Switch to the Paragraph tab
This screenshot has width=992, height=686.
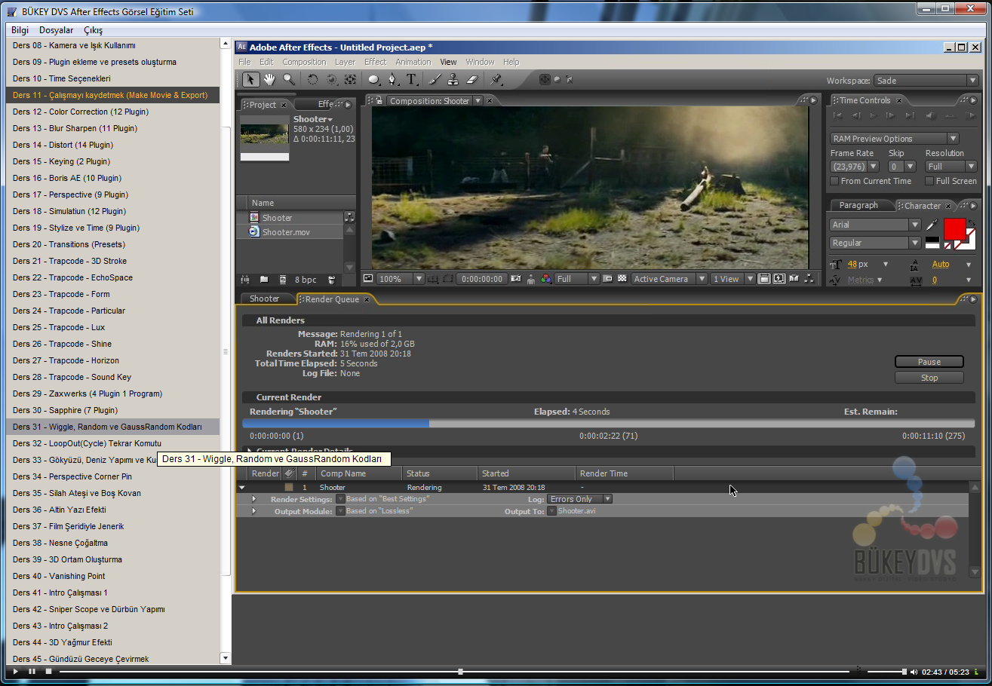coord(858,205)
